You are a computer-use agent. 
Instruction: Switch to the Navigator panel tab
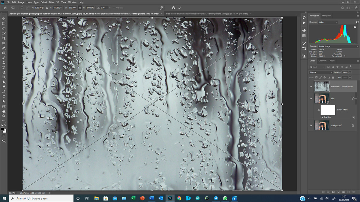(x=326, y=16)
